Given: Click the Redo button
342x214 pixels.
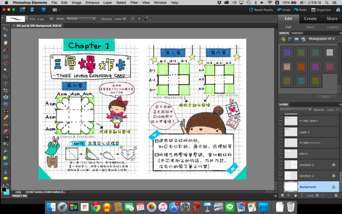Looking at the screenshot, I should coord(300,10).
